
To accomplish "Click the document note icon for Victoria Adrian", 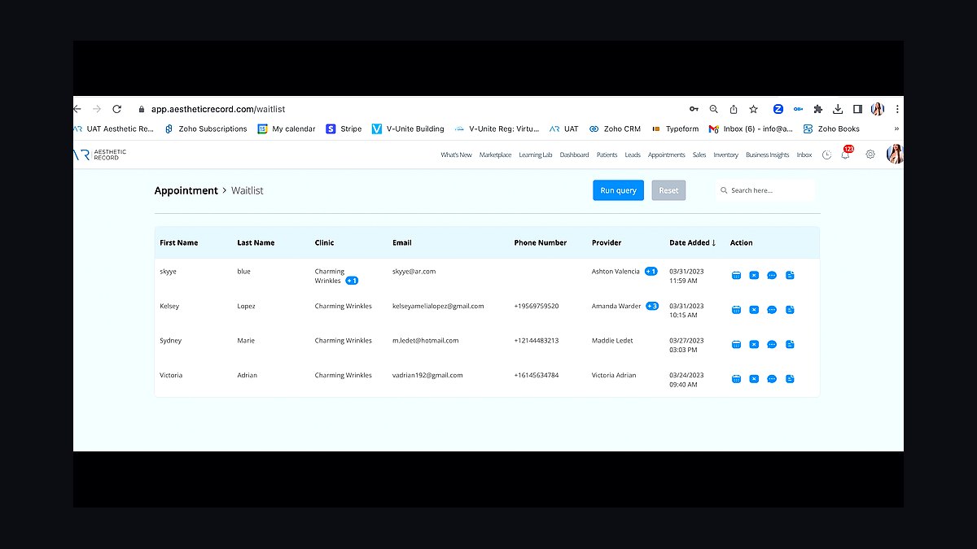I will point(790,379).
